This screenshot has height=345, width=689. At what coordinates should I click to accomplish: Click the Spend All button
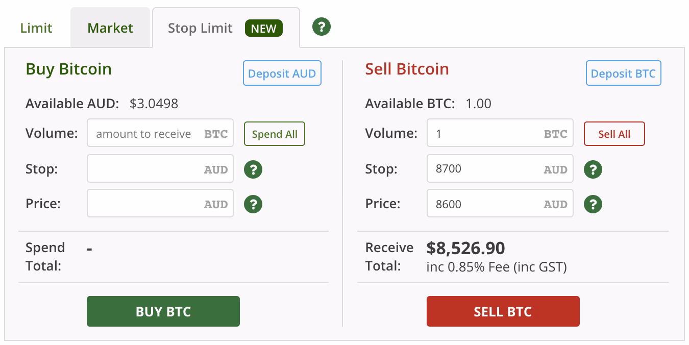(x=274, y=134)
